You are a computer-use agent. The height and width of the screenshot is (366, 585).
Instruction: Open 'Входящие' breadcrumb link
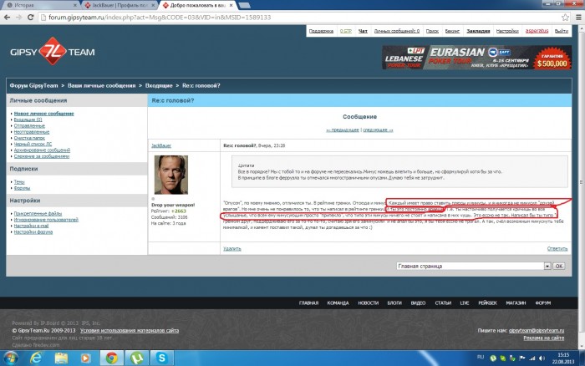(x=159, y=85)
